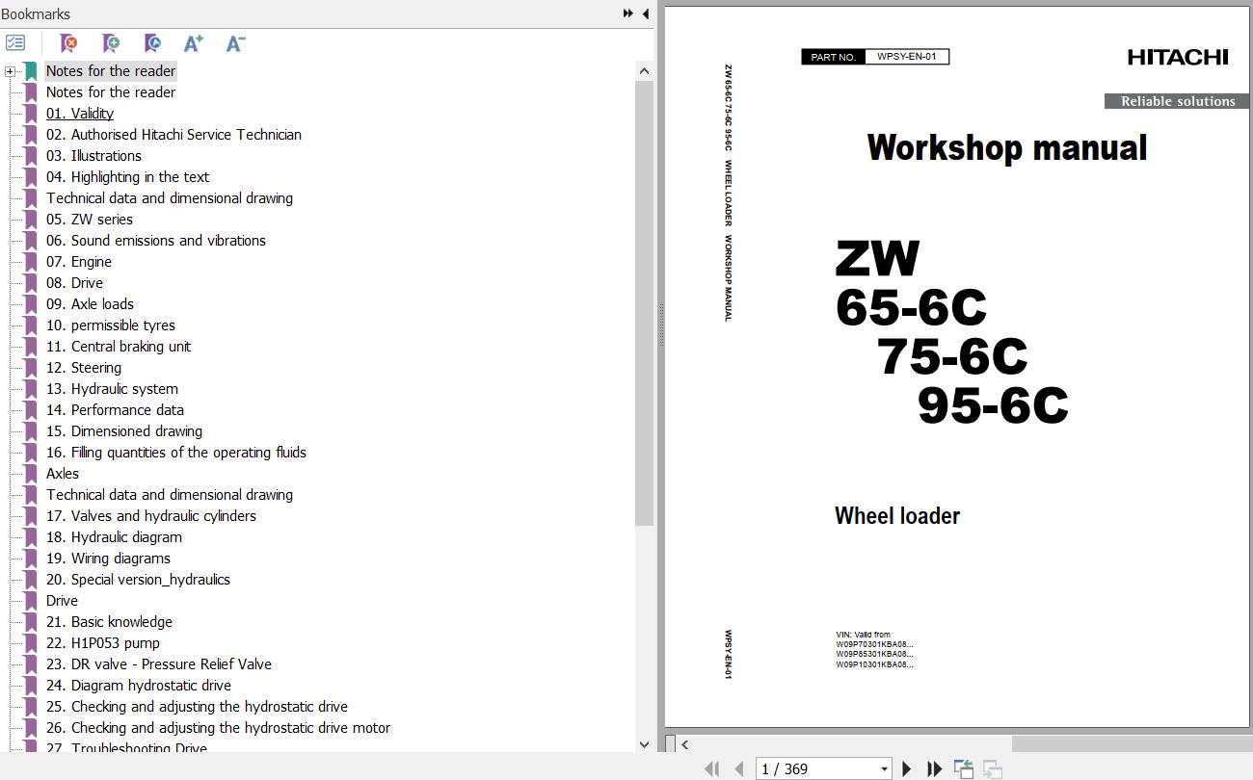The height and width of the screenshot is (780, 1253).
Task: Jump to 06. Sound emissions and vibrations
Action: pyautogui.click(x=156, y=241)
